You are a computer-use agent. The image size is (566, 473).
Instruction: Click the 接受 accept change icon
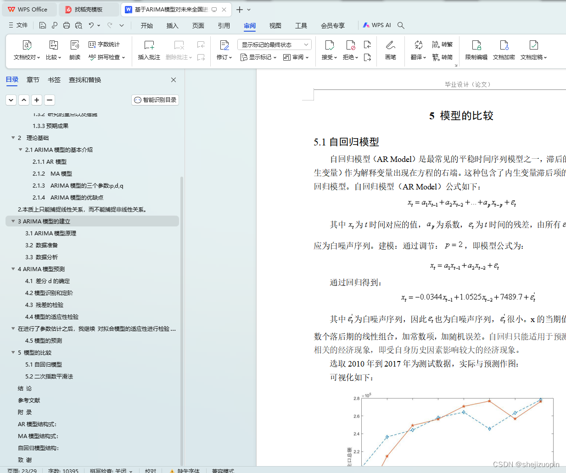[x=329, y=45]
